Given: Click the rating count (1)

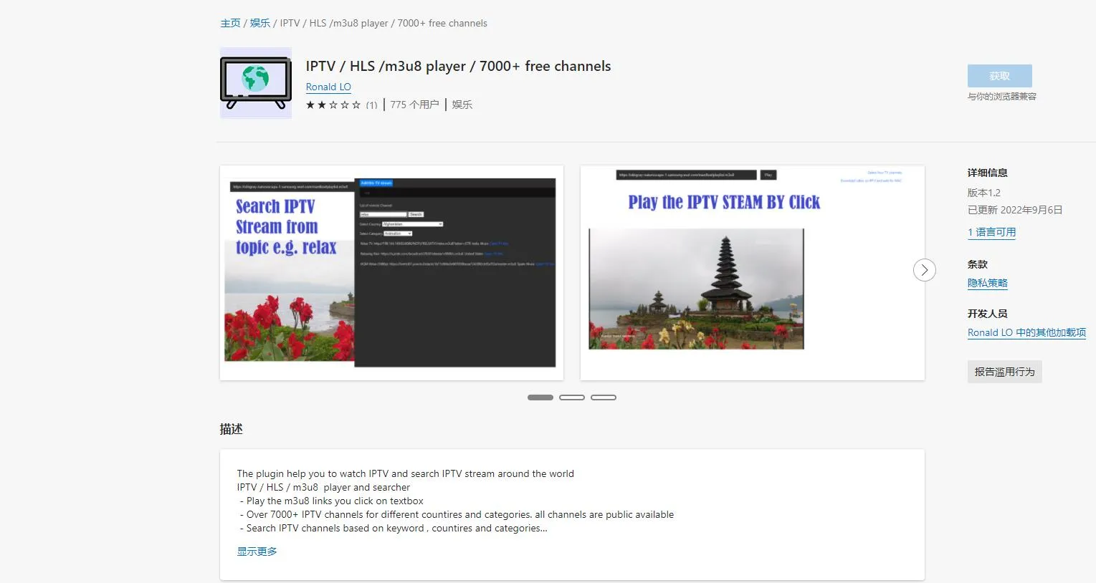Looking at the screenshot, I should click(x=371, y=105).
